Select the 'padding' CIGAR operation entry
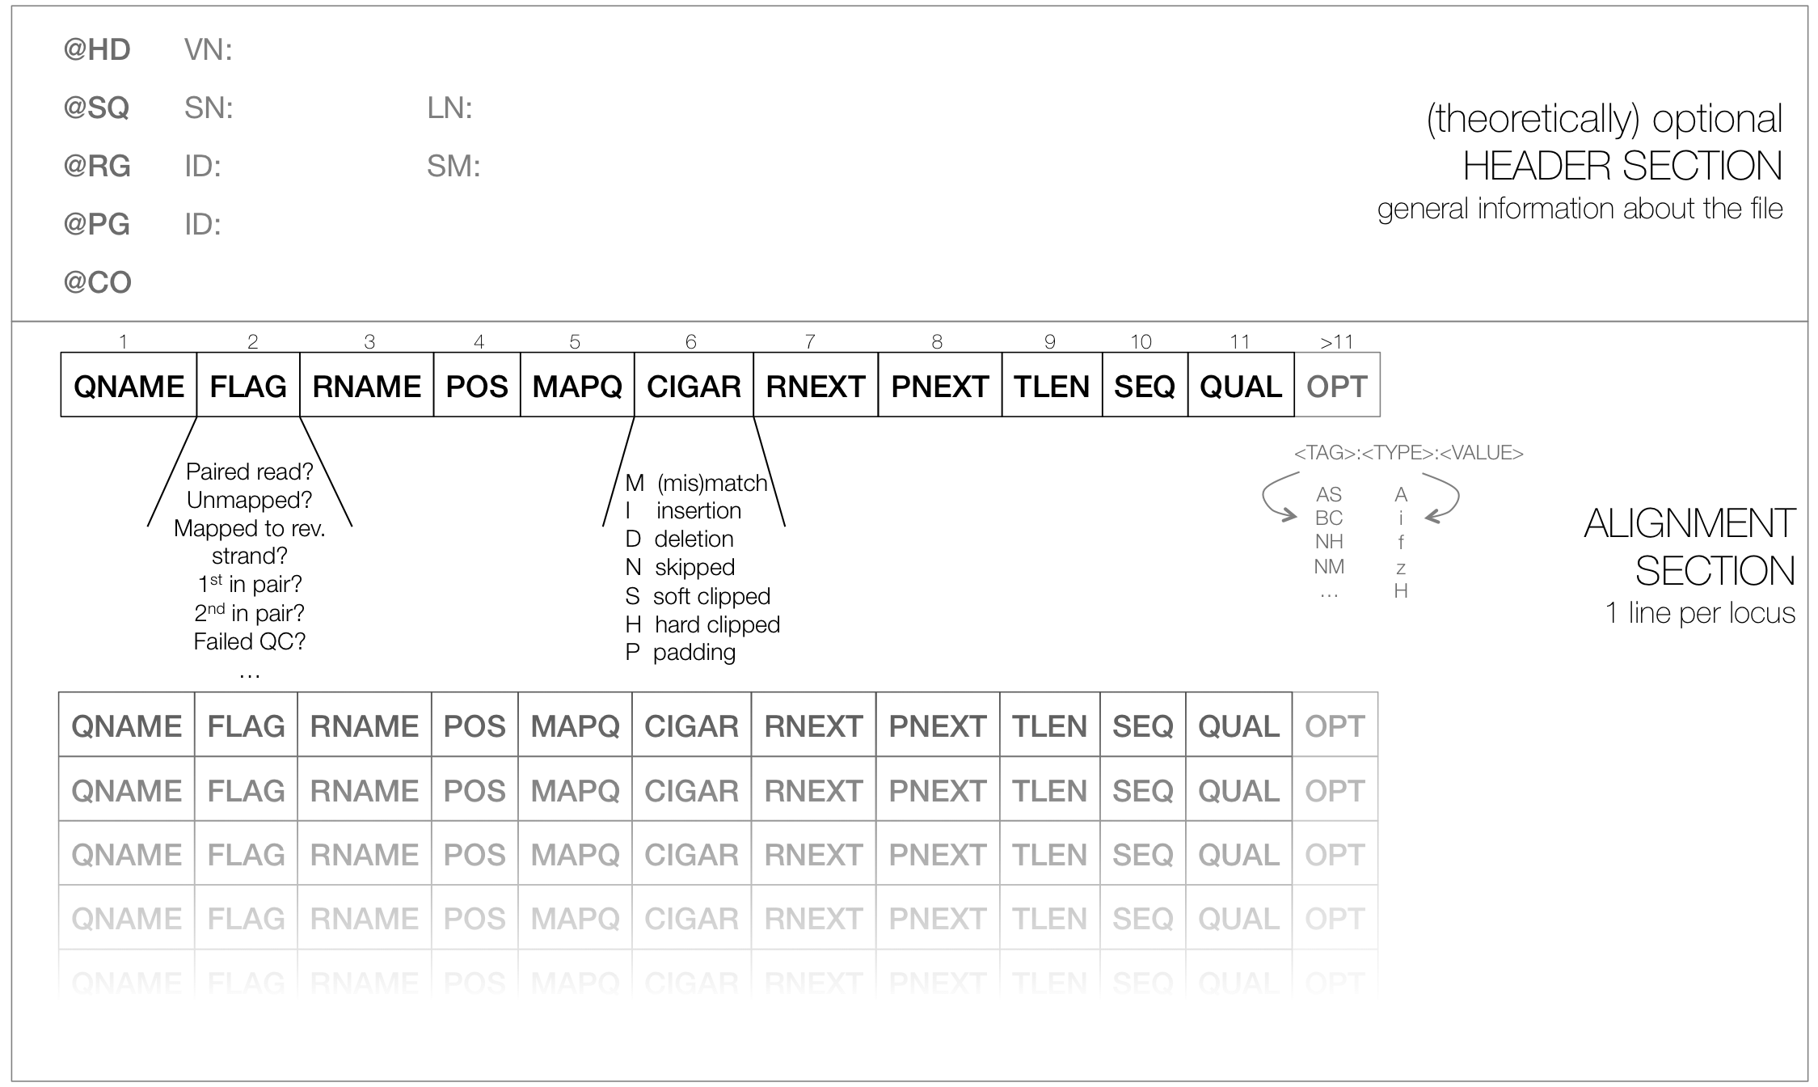The height and width of the screenshot is (1087, 1818). click(x=681, y=653)
